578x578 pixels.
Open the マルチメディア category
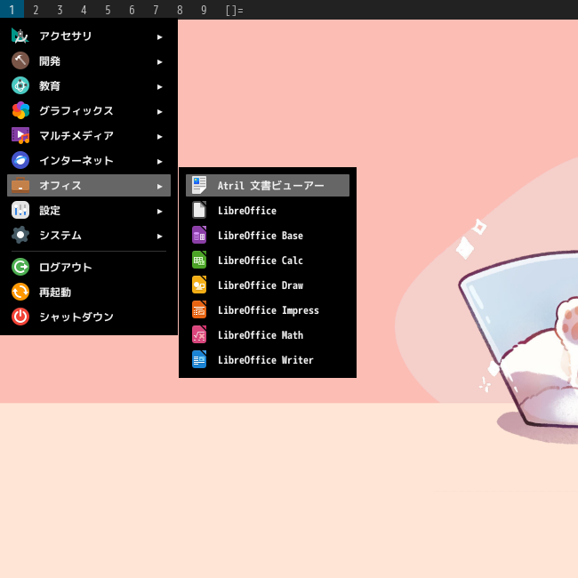pyautogui.click(x=89, y=136)
